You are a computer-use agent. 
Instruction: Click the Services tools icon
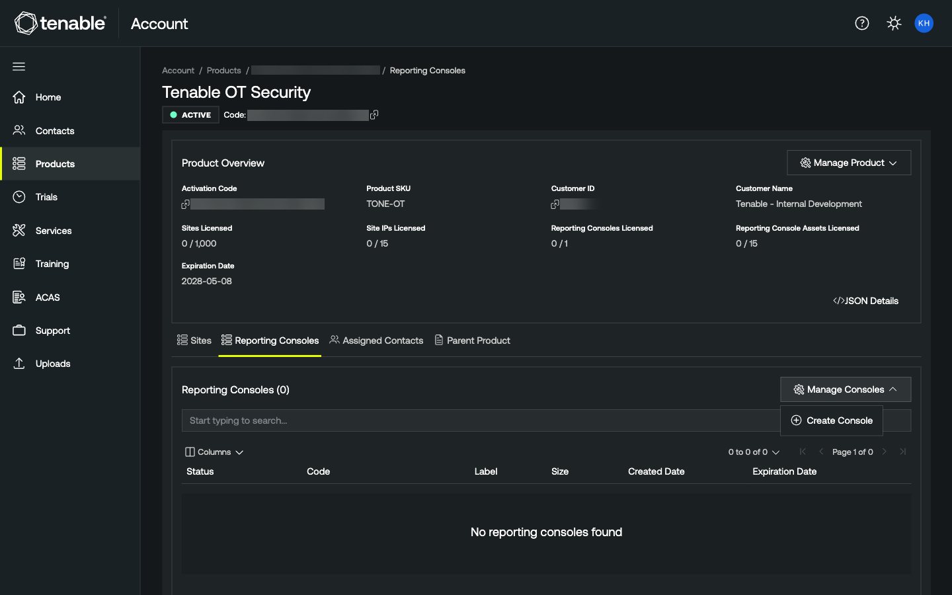click(19, 230)
